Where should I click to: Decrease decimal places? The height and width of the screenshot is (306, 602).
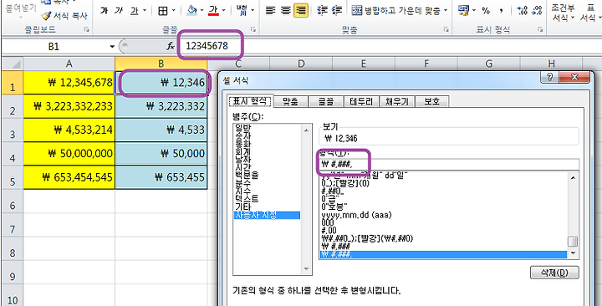pos(537,11)
